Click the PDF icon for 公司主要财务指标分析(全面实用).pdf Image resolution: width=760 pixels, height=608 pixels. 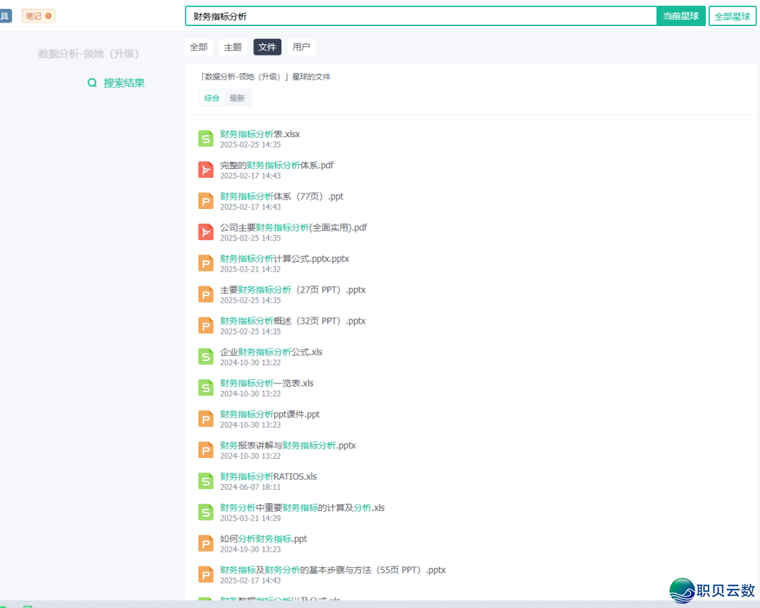(x=206, y=232)
